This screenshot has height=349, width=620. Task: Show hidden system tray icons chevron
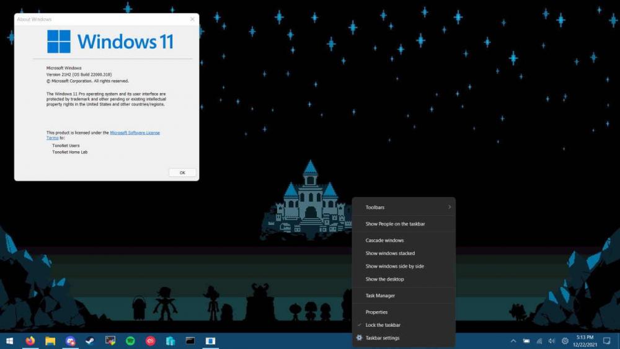pyautogui.click(x=513, y=341)
